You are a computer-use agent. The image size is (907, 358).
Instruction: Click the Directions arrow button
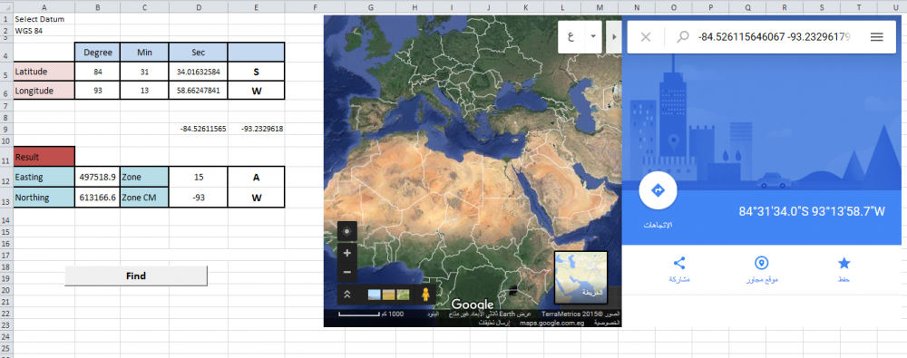pos(658,190)
